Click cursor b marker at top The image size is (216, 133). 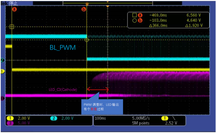tap(84, 9)
